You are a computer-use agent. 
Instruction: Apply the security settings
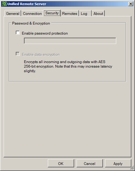tap(118, 163)
